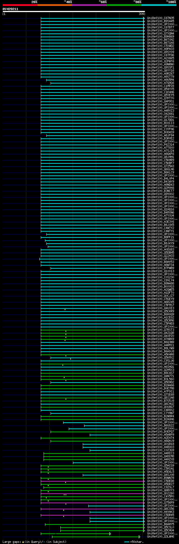Select the UniRef100_Q4Z1Q8 label
Viewport: 179px width, 544px height.
point(161,333)
